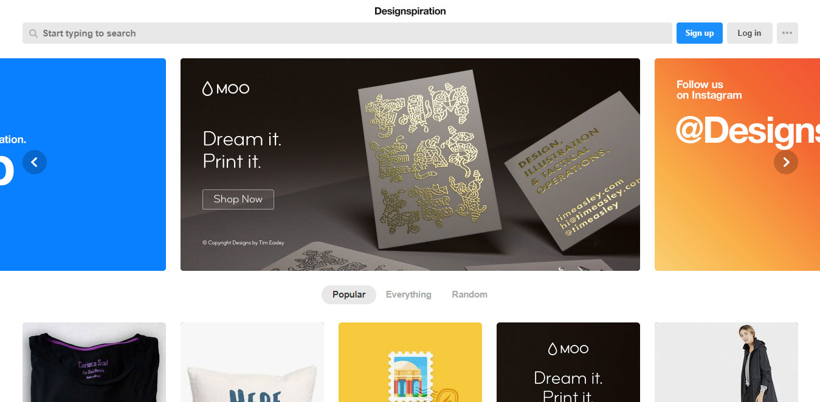Switch to the Everything tab
This screenshot has width=820, height=402.
click(408, 295)
